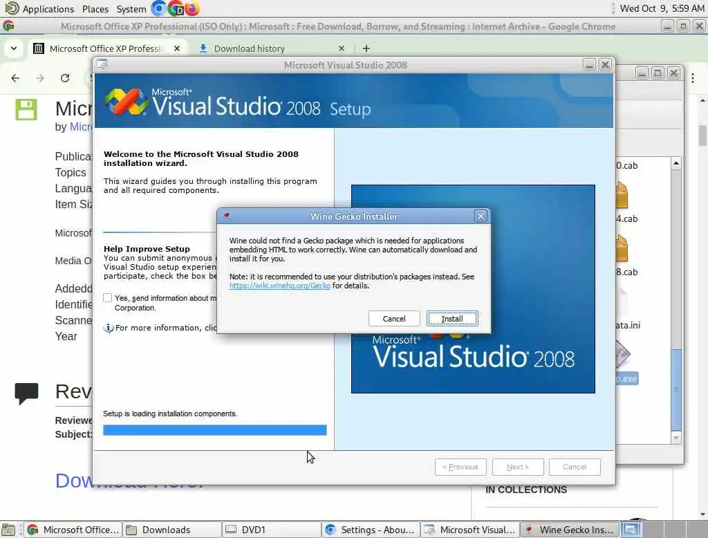Click the file manager vertical scrollbar thumb
The height and width of the screenshot is (538, 708).
tap(676, 390)
